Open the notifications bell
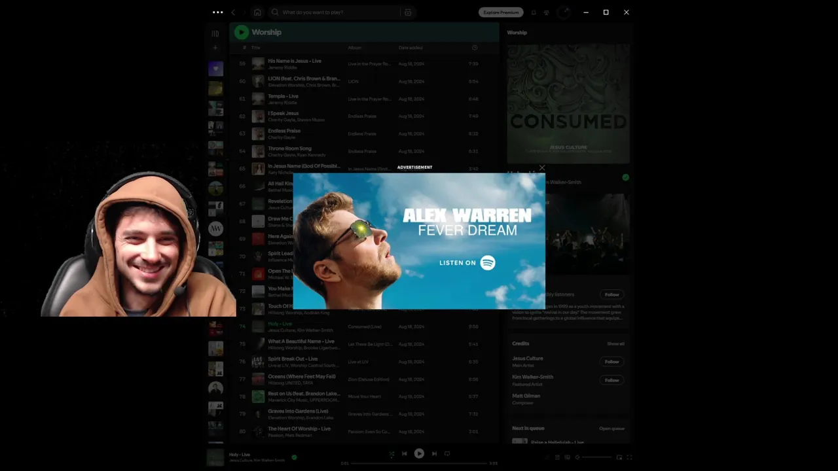The width and height of the screenshot is (838, 471). (x=534, y=12)
